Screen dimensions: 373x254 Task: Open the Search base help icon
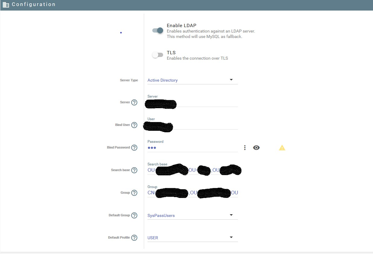(x=134, y=170)
